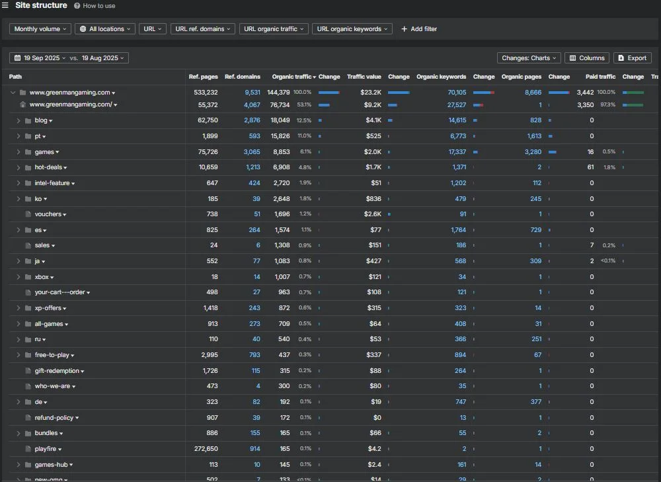Click the playfire page icon

pos(28,449)
